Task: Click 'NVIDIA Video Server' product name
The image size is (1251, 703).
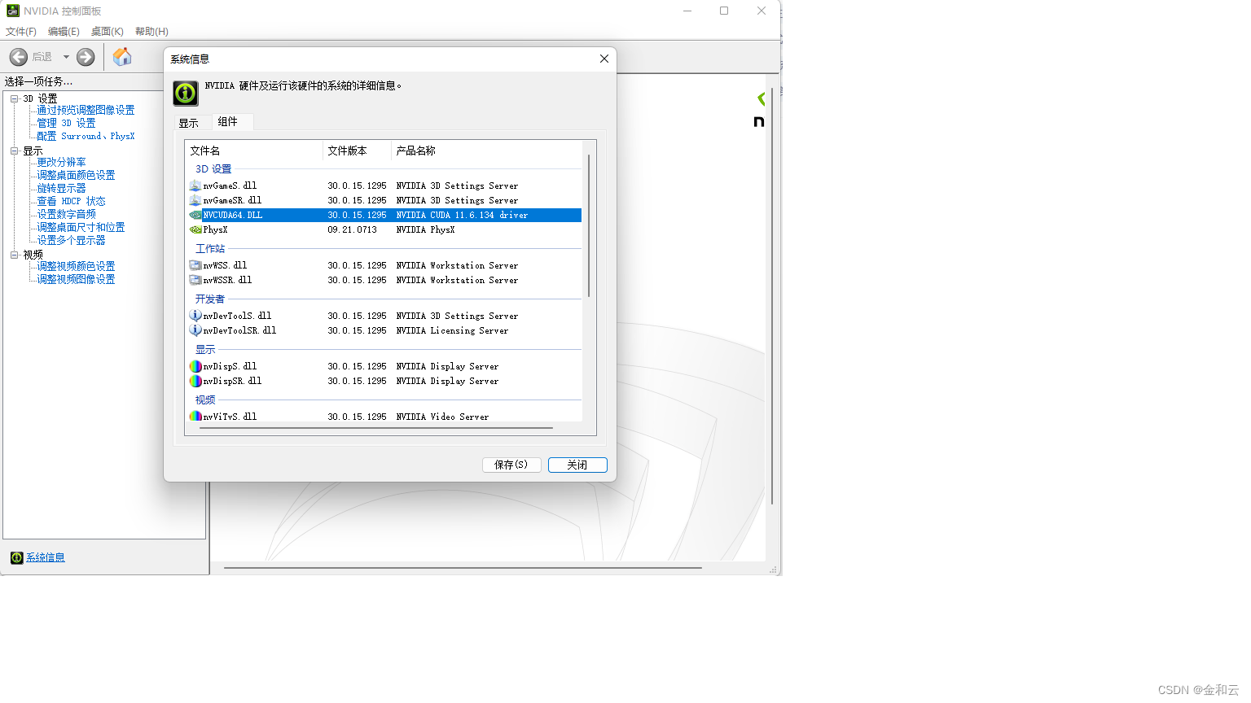Action: pyautogui.click(x=442, y=417)
